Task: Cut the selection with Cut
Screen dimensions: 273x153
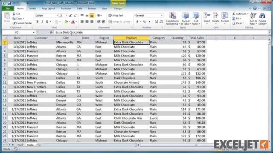Action: tap(16, 14)
